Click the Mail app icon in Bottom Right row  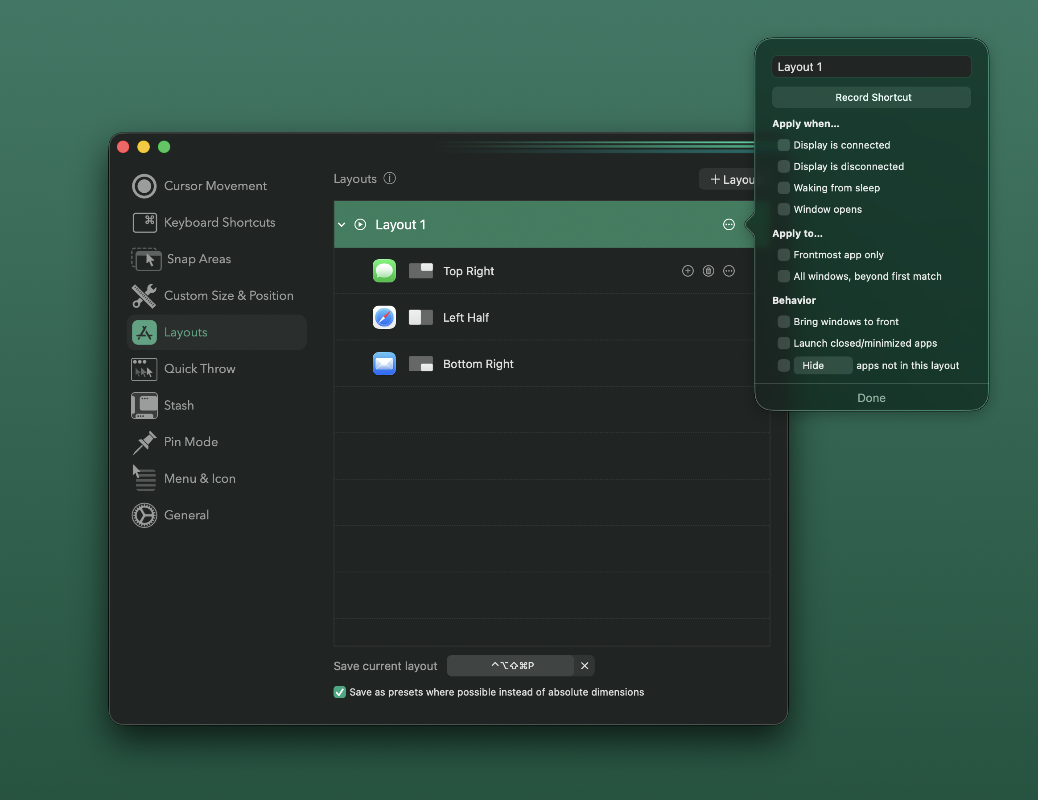click(384, 364)
